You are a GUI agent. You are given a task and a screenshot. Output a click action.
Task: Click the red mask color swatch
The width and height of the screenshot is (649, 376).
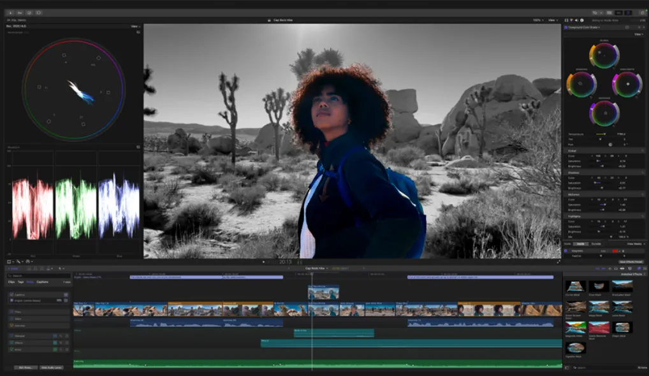[x=615, y=251]
